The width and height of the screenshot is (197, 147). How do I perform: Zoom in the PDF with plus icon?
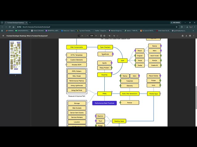(96, 36)
